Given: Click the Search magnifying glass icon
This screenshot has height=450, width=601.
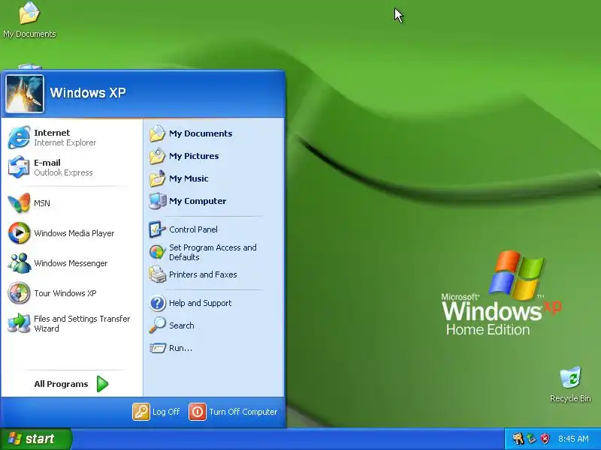Looking at the screenshot, I should coord(157,325).
